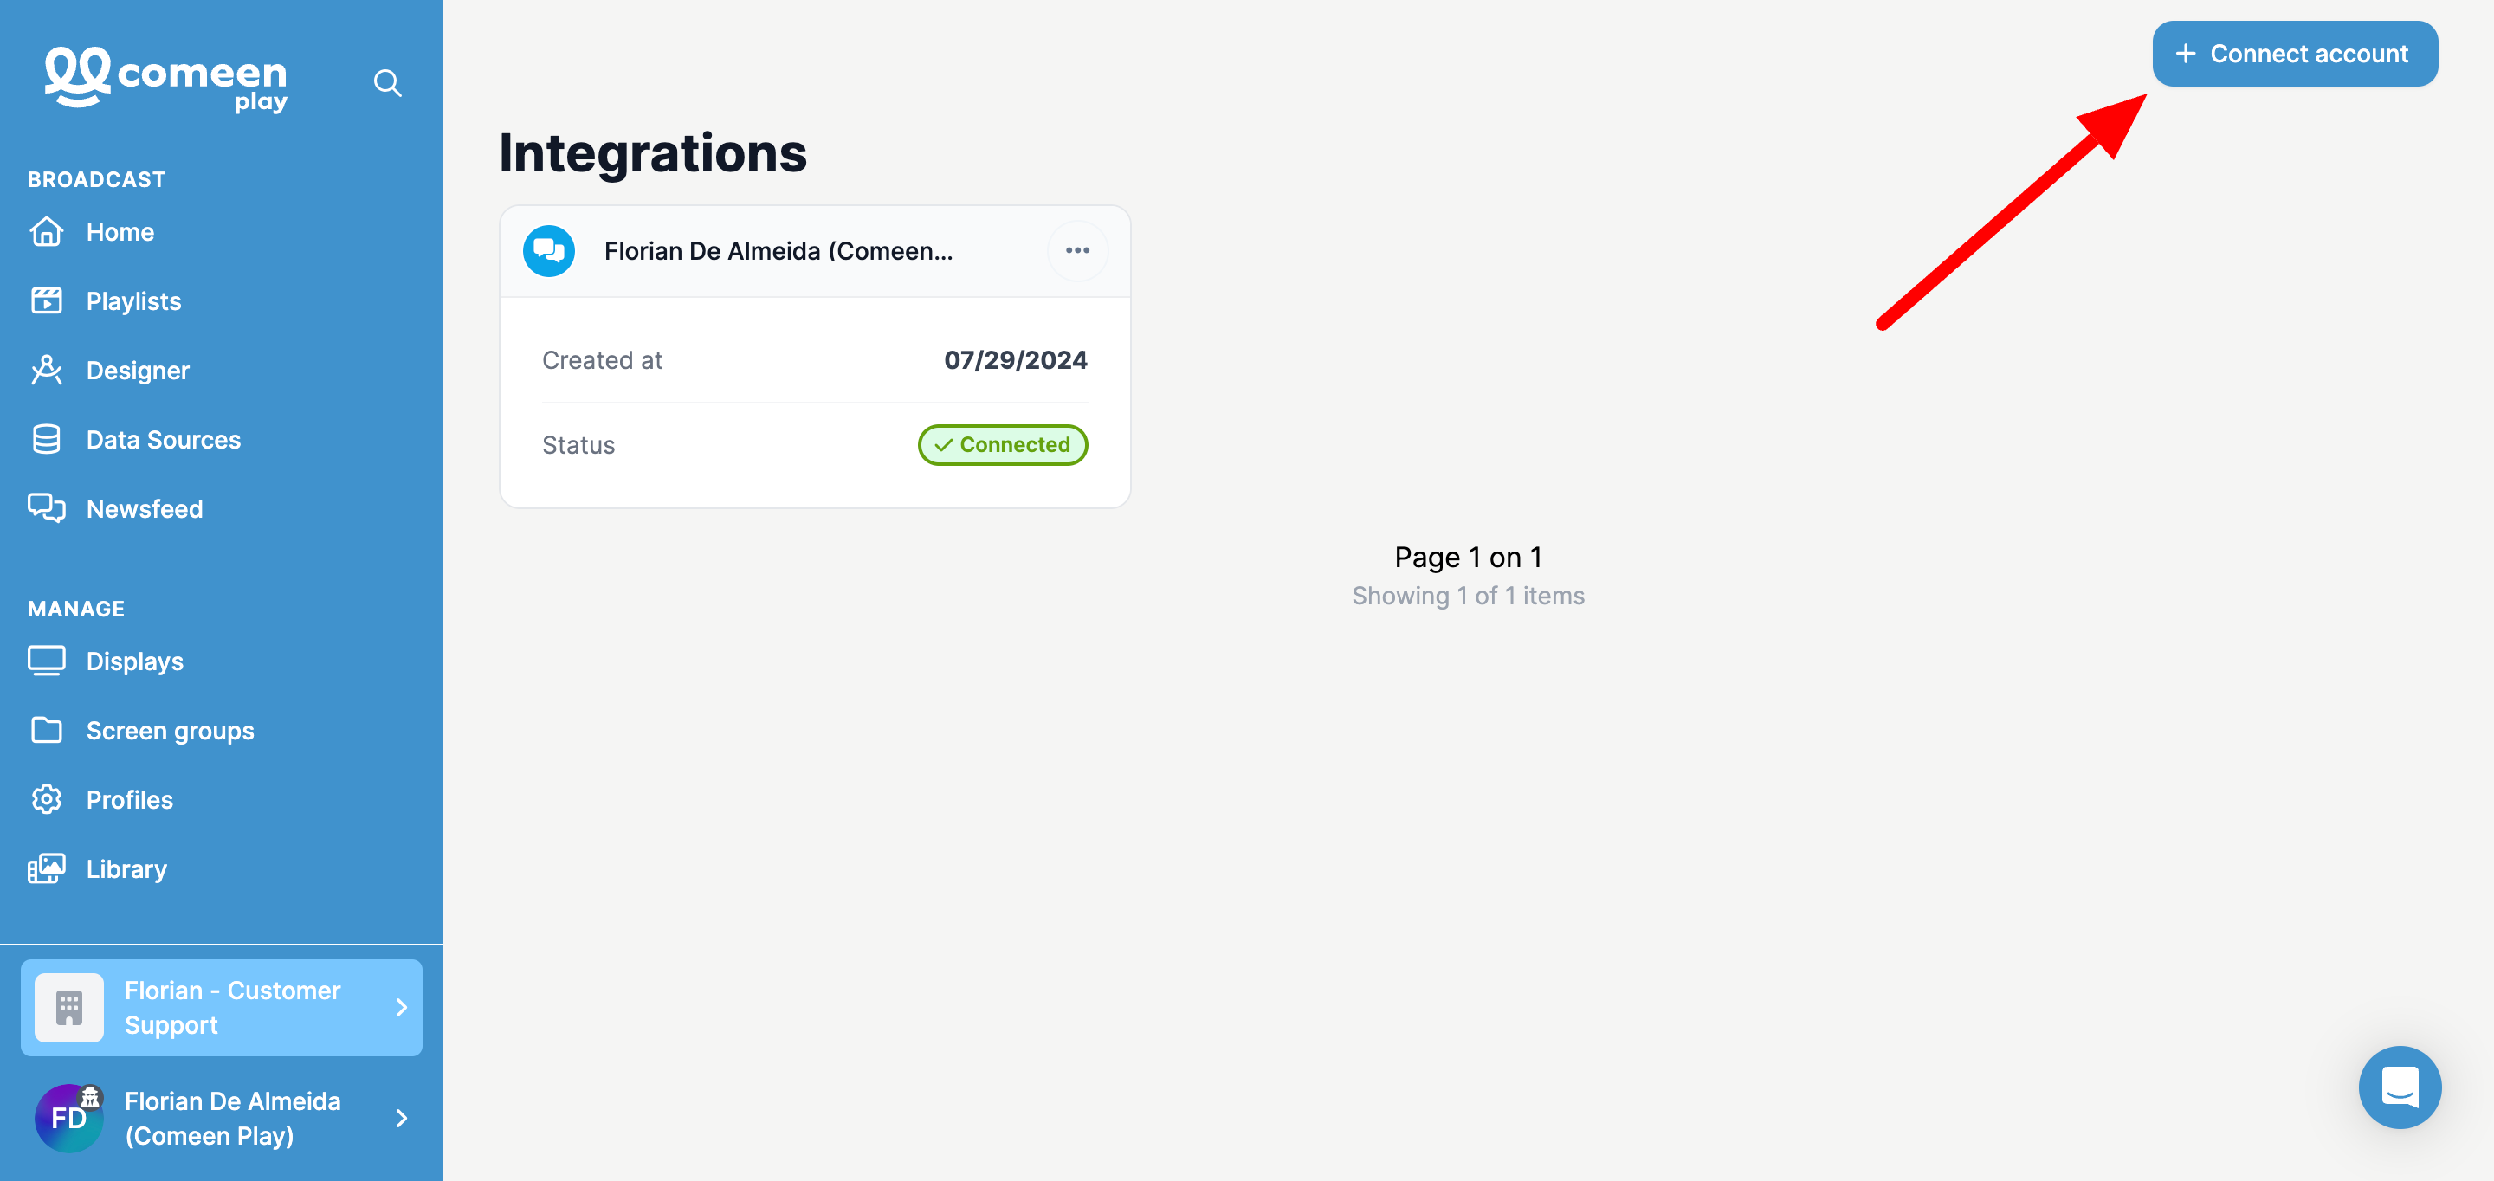Select the Playlists clapperboard icon
This screenshot has width=2494, height=1181.
pos(47,301)
